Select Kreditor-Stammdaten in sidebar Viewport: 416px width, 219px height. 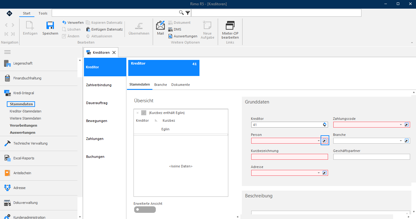[x=25, y=111]
